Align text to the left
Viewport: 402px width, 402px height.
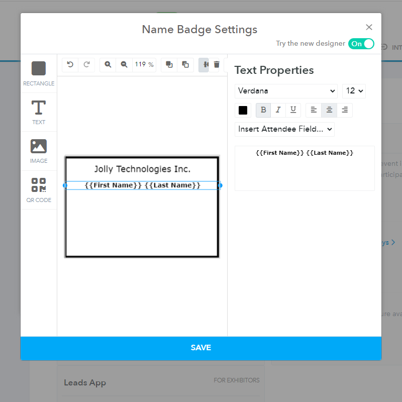pos(314,110)
